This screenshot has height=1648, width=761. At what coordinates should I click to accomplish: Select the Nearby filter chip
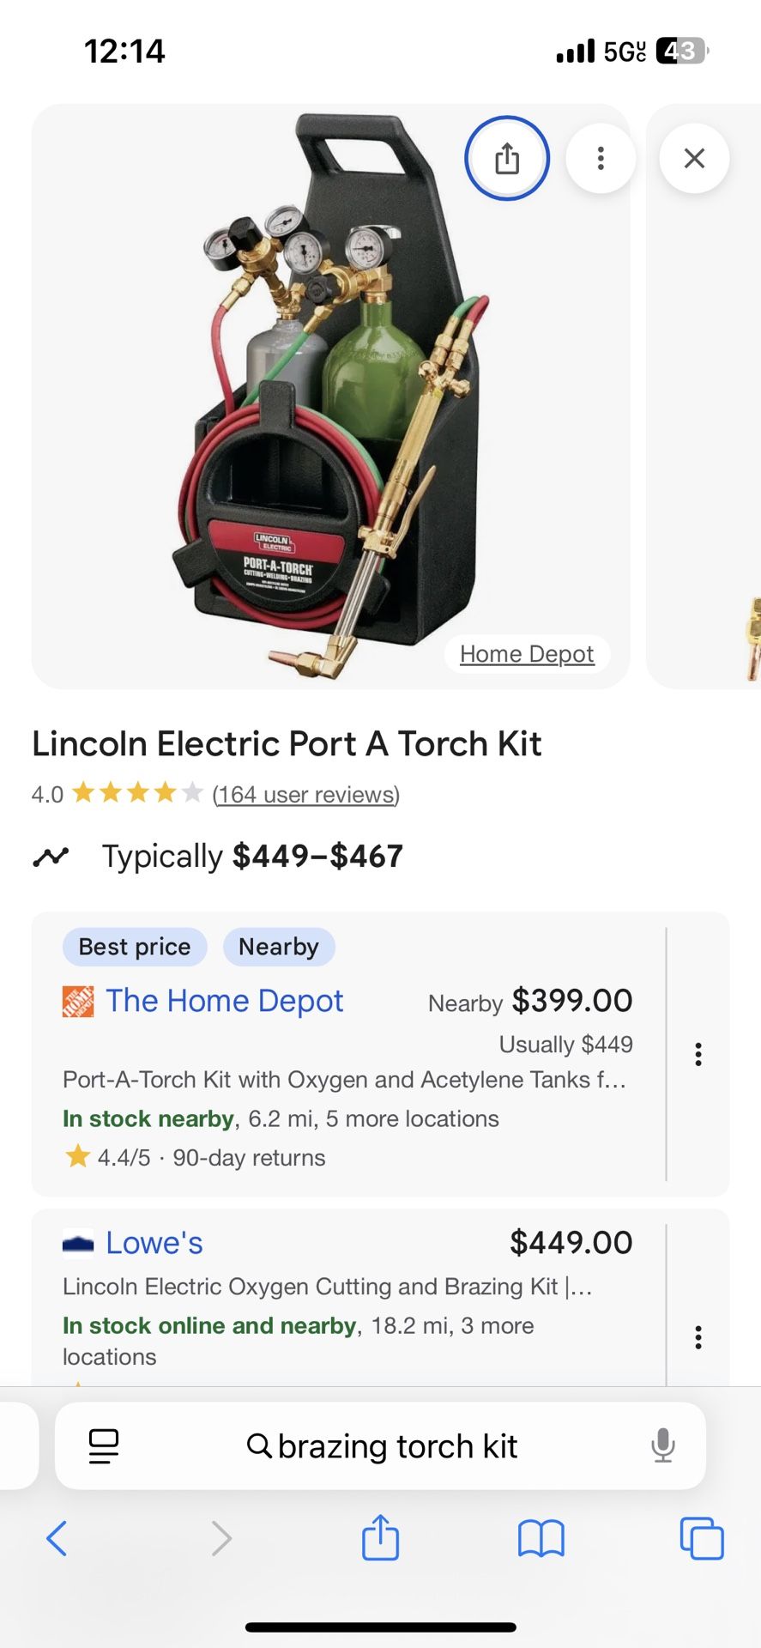coord(279,947)
